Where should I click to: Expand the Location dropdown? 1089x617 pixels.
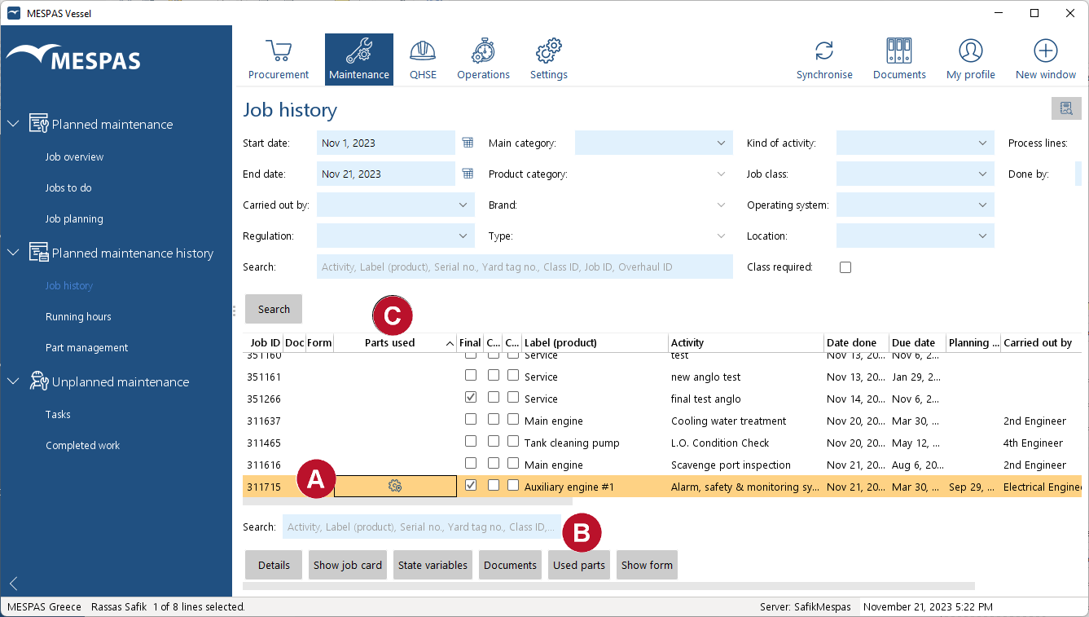click(x=915, y=236)
